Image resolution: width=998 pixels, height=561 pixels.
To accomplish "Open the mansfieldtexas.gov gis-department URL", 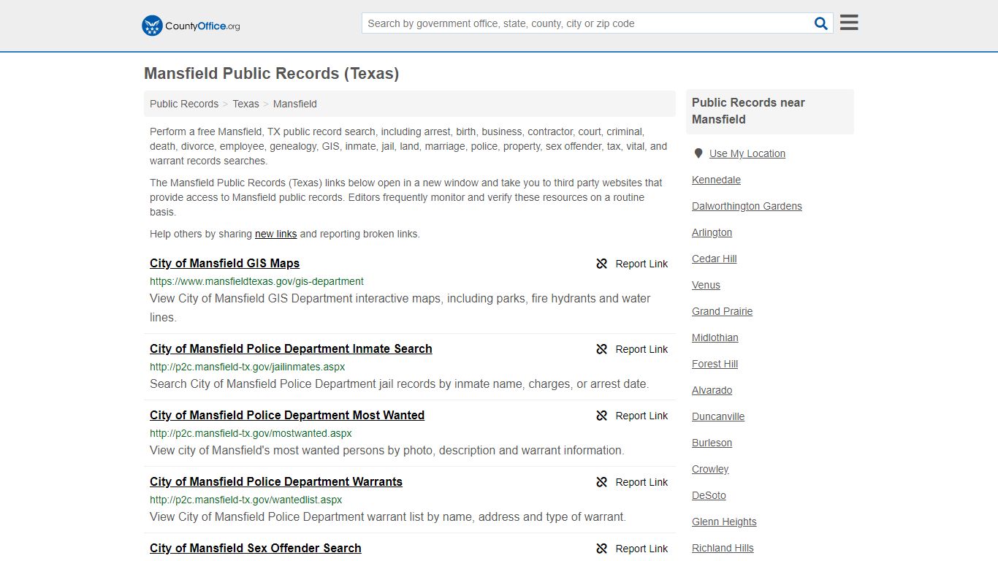I will pyautogui.click(x=256, y=281).
